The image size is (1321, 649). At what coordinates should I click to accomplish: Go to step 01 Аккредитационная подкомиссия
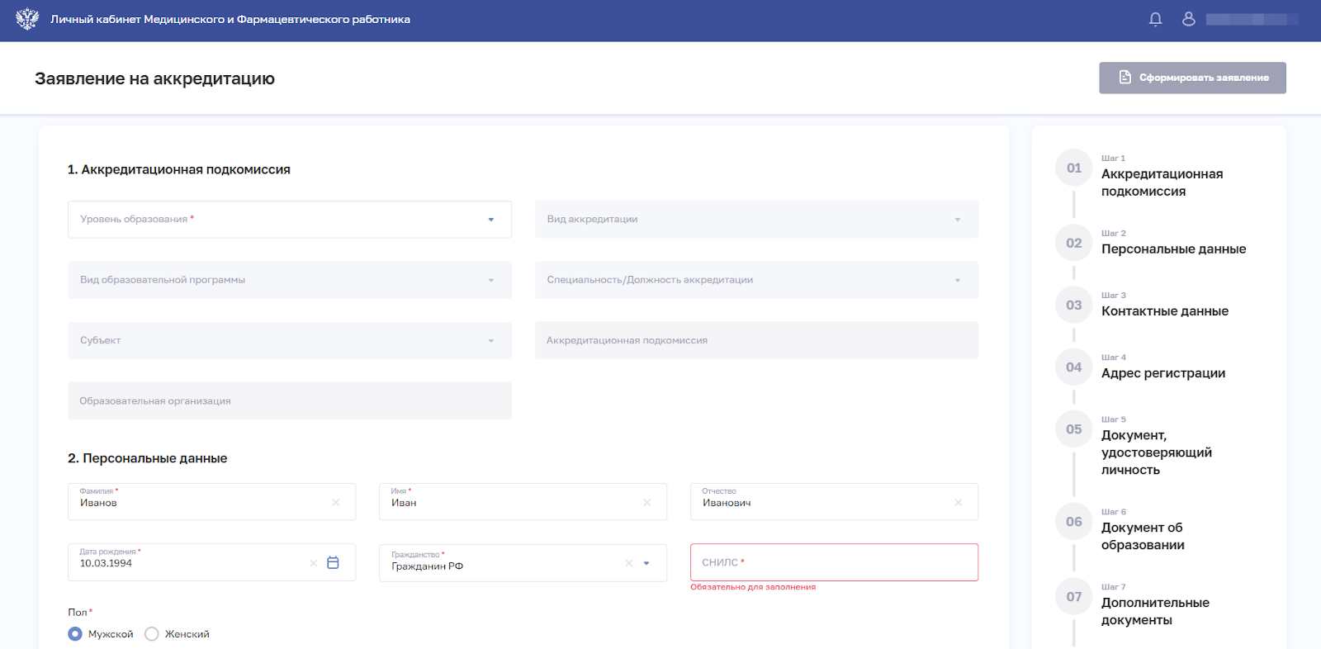coord(1162,182)
